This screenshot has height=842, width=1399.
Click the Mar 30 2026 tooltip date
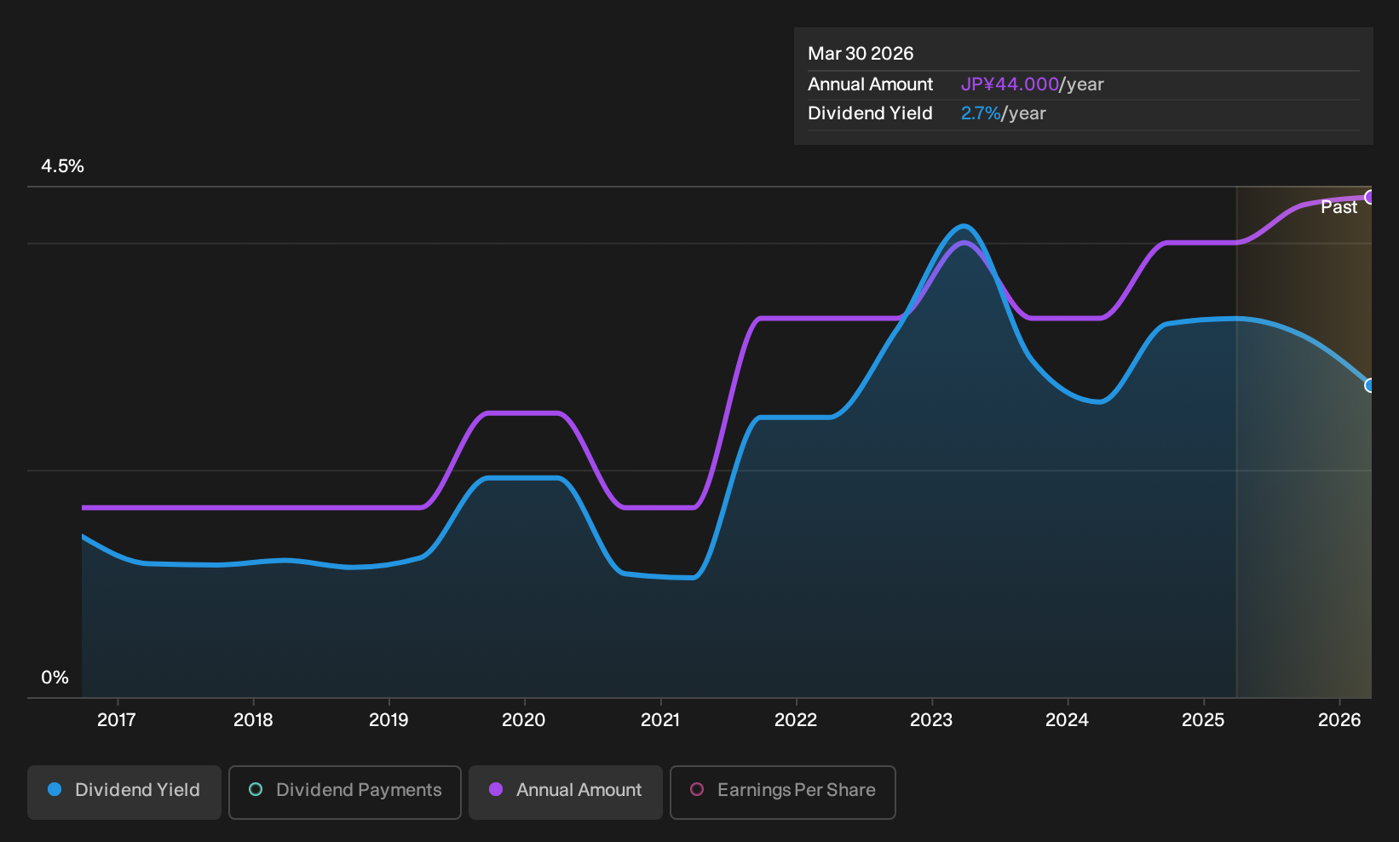tap(861, 54)
